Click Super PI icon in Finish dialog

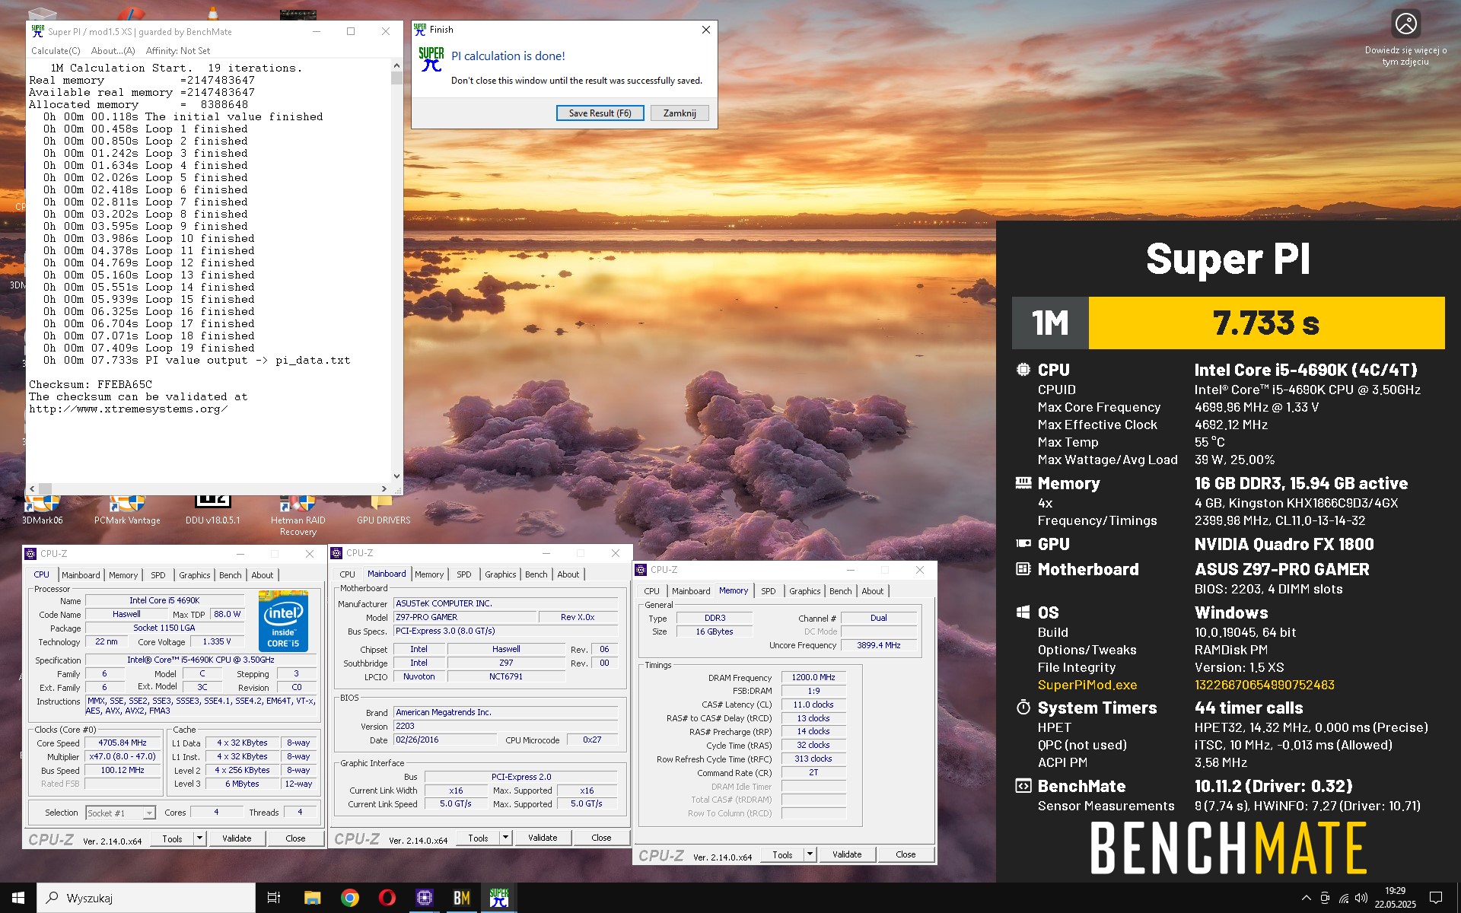coord(431,59)
